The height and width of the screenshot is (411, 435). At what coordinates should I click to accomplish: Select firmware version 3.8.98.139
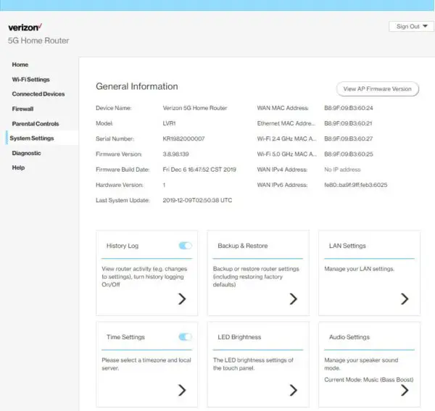[x=175, y=154]
